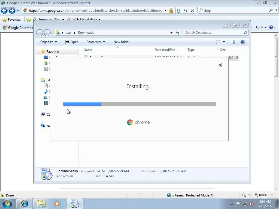Viewport: 279px width, 209px height.
Task: Open the search provider dropdown in IE
Action: [x=276, y=10]
